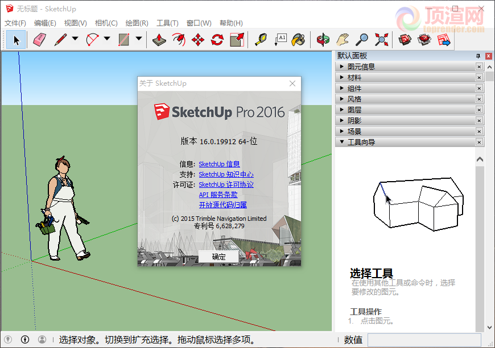Viewport: 495px width, 348px height.
Task: Close the 阴影 panel with its X
Action: click(479, 120)
